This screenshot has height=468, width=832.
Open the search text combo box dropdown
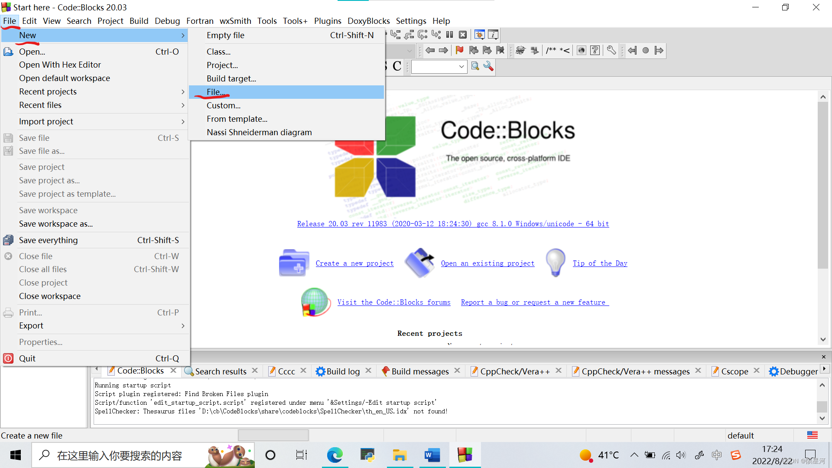(x=461, y=66)
